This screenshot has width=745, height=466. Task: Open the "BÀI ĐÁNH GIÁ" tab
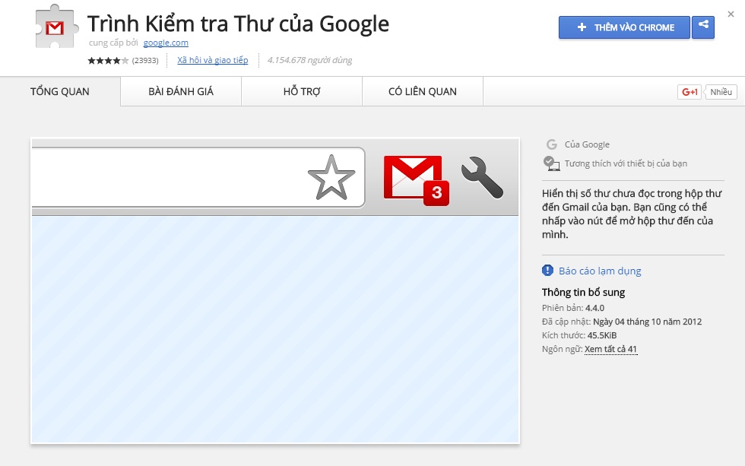(x=181, y=92)
